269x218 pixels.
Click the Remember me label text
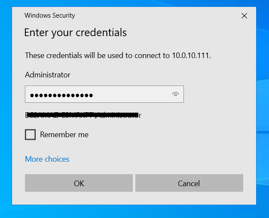click(x=64, y=135)
